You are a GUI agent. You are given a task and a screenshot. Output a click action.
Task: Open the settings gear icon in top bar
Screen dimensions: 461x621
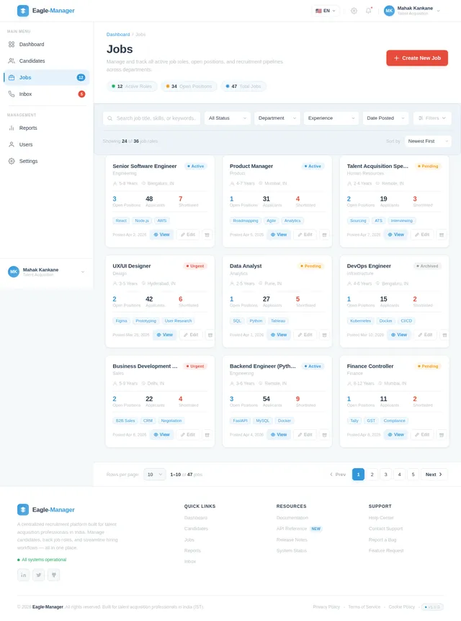[x=354, y=11]
